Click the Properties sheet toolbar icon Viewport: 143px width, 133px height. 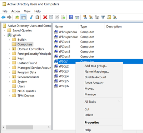click(x=51, y=18)
